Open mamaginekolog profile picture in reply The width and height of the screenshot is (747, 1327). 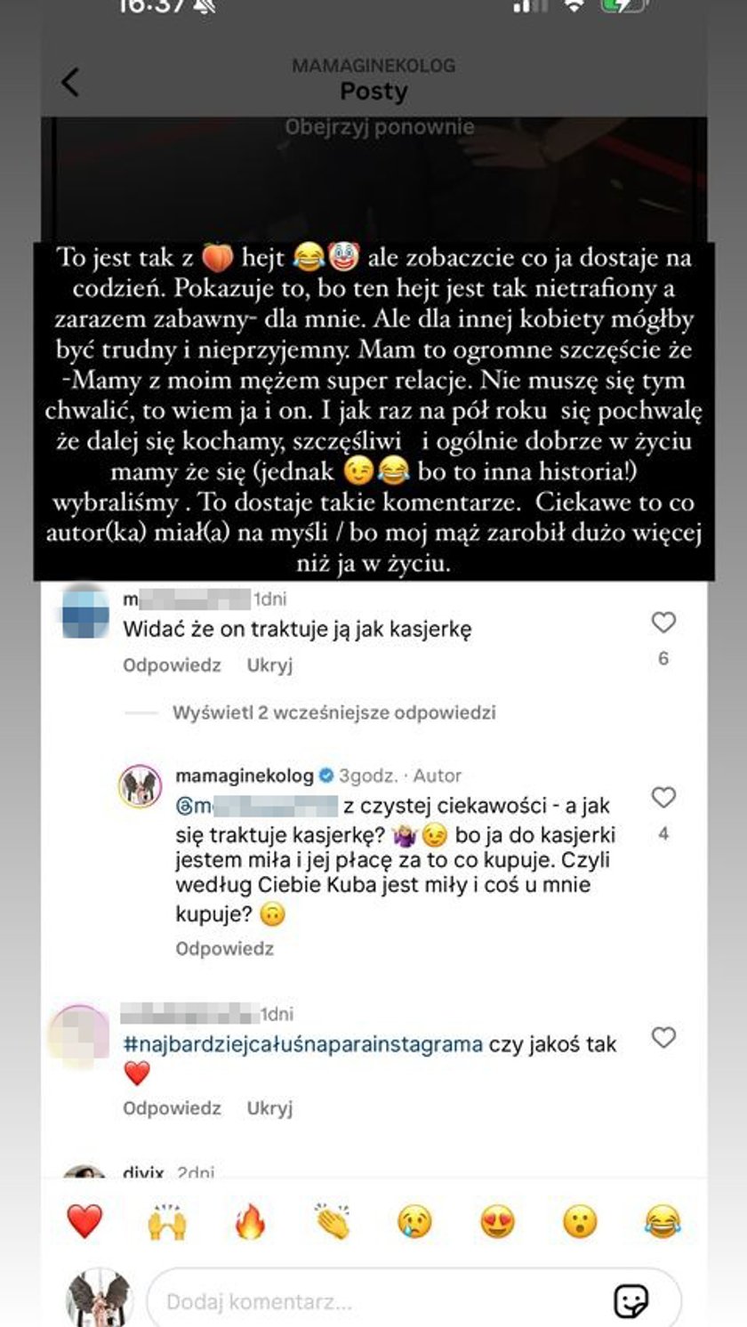coord(141,786)
